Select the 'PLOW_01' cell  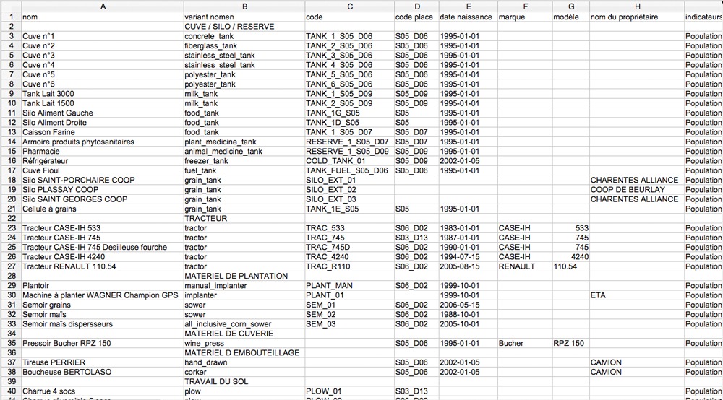[x=349, y=391]
